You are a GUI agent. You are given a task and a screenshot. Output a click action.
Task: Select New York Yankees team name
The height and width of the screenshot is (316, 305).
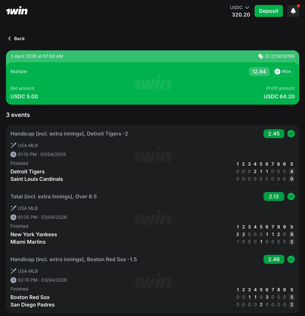pos(34,234)
